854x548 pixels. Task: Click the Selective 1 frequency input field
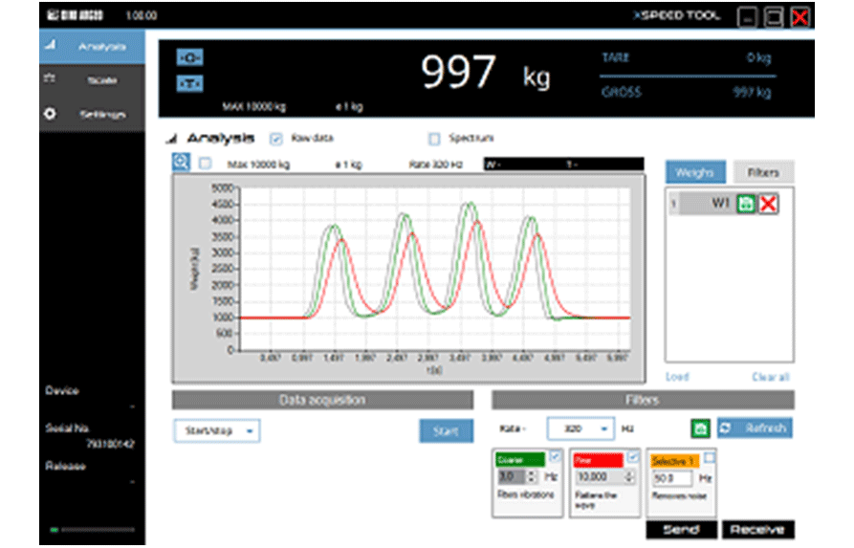pyautogui.click(x=671, y=476)
